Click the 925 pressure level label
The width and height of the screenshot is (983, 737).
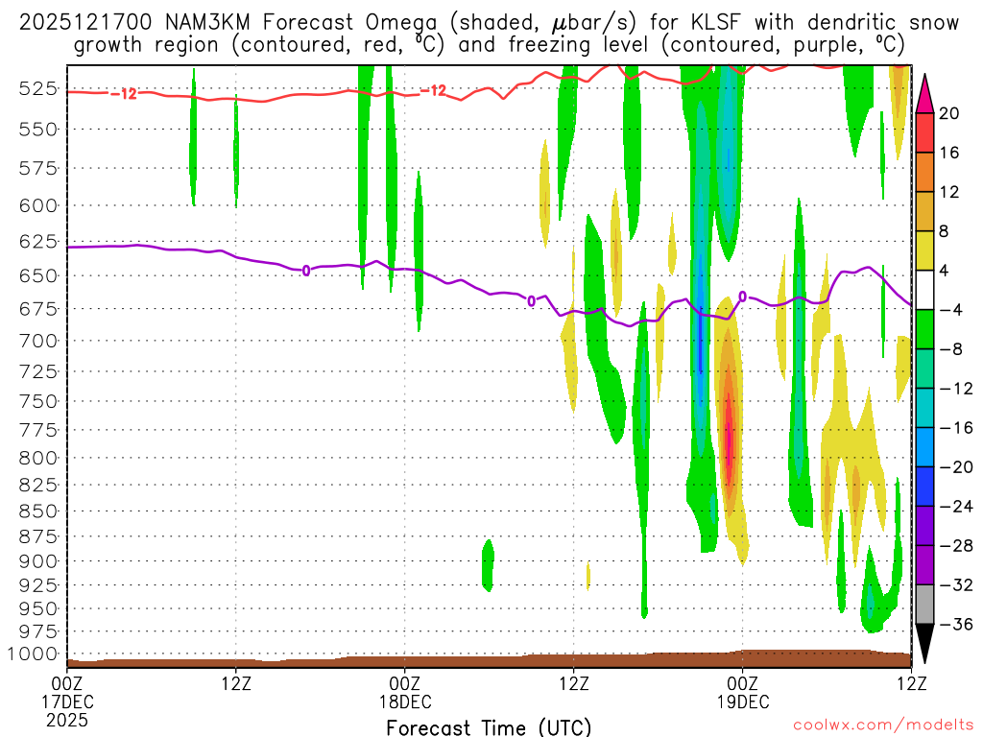click(38, 585)
